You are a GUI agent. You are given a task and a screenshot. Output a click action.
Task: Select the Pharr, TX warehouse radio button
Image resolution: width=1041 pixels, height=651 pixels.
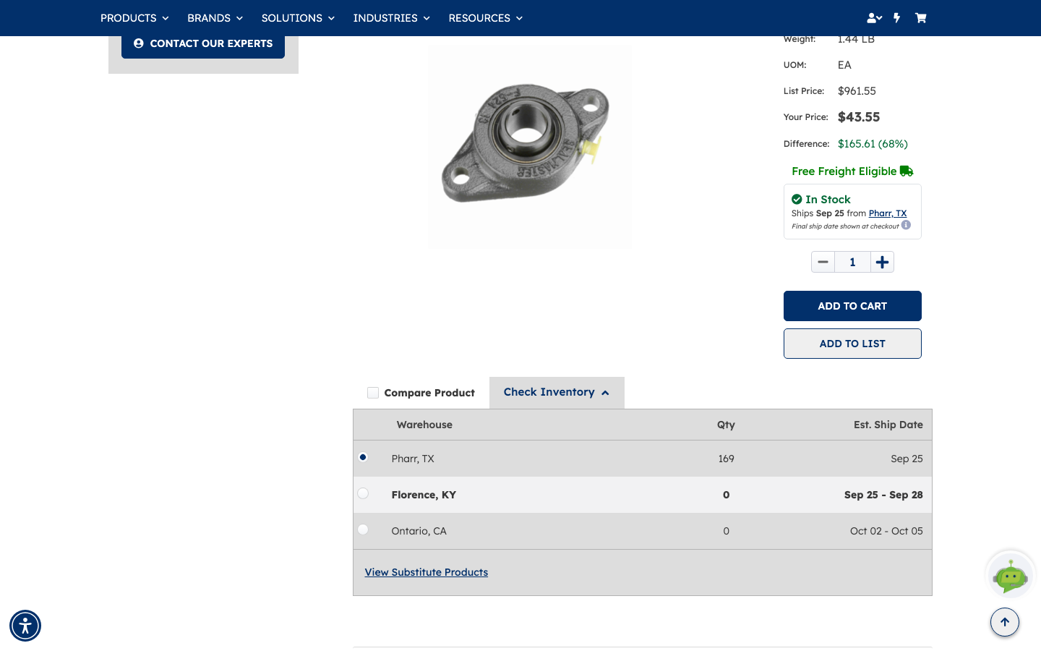pyautogui.click(x=363, y=457)
